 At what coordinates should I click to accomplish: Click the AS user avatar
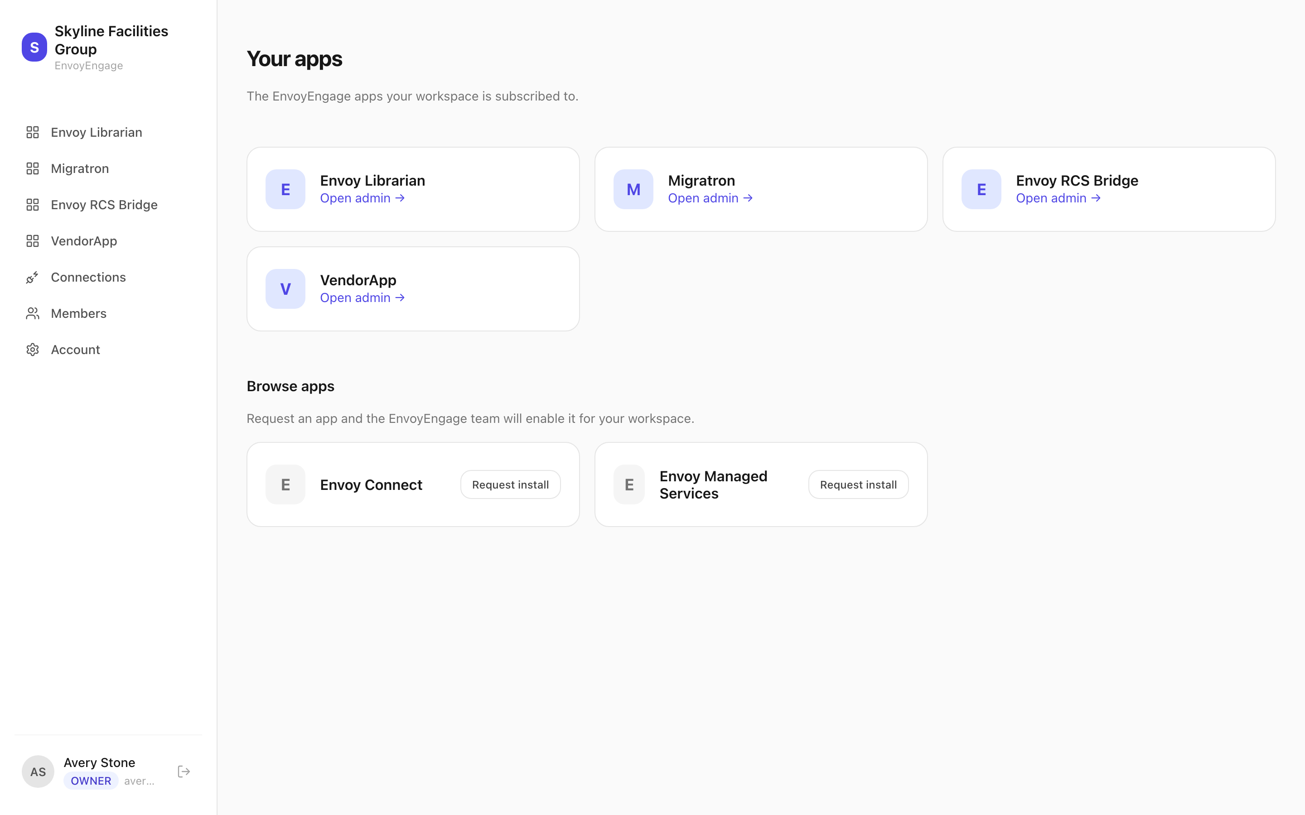pyautogui.click(x=38, y=772)
